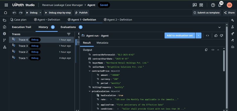Collapse the bottom panel chevron
Screen dimensions: 237x111
[219, 27]
